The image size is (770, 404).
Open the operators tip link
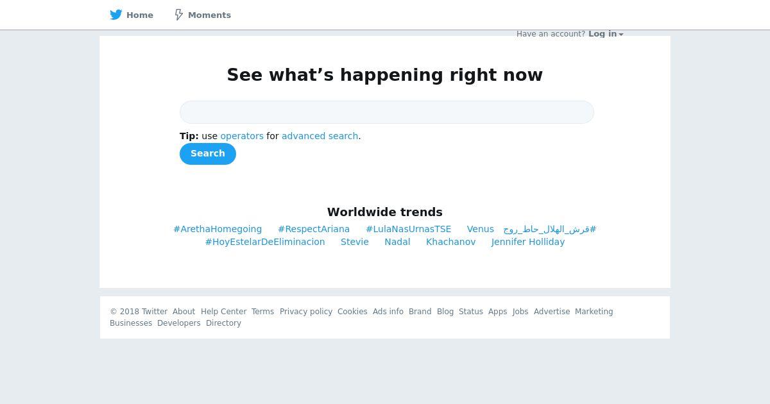point(242,136)
